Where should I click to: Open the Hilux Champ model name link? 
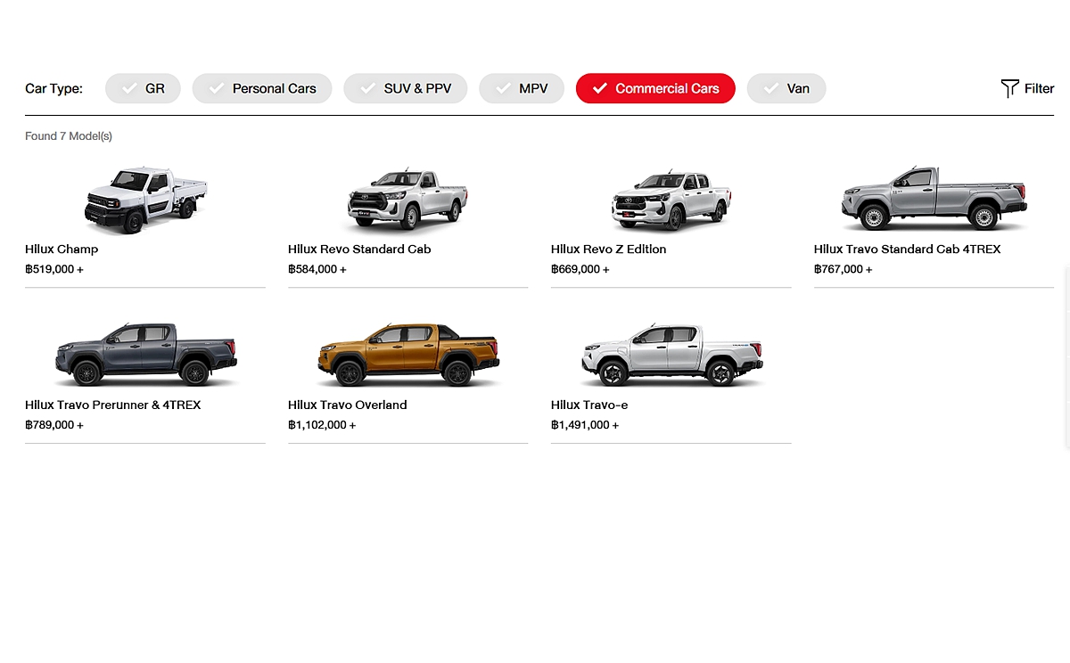pos(62,250)
